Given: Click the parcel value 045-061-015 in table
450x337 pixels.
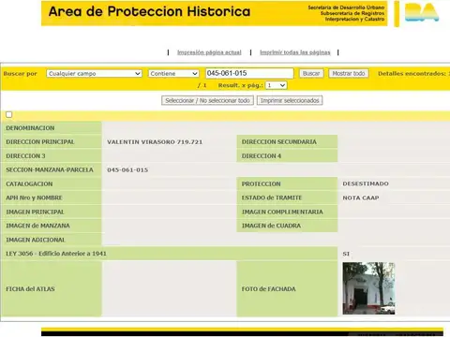Looking at the screenshot, I should [127, 170].
